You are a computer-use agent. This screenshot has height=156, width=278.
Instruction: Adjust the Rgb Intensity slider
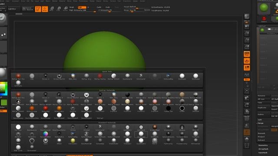tap(83, 10)
